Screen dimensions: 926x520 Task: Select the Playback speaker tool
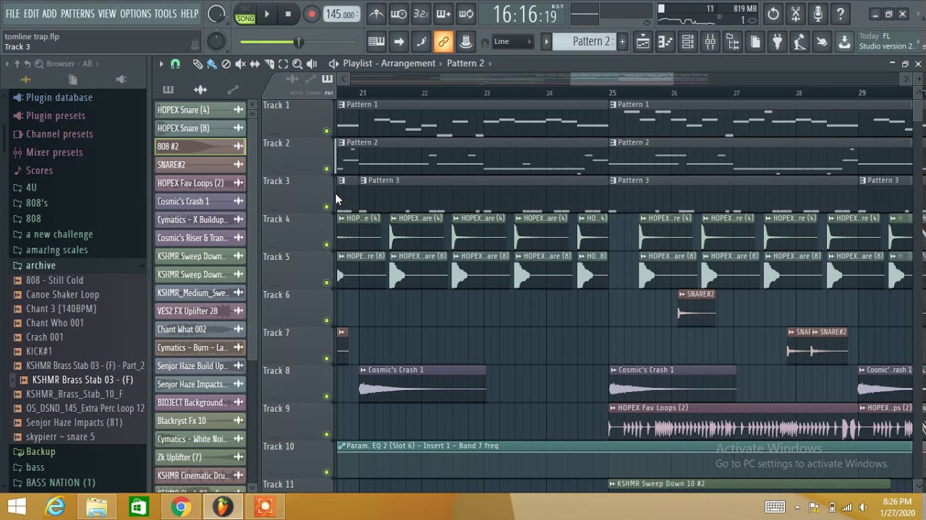point(312,64)
